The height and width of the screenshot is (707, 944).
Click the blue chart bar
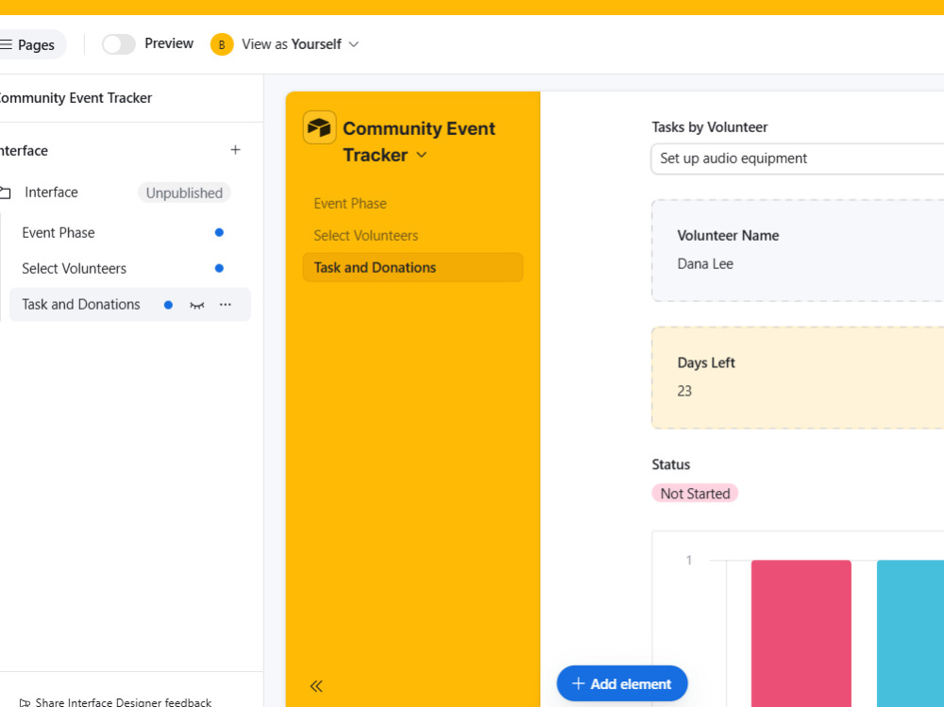[x=910, y=633]
